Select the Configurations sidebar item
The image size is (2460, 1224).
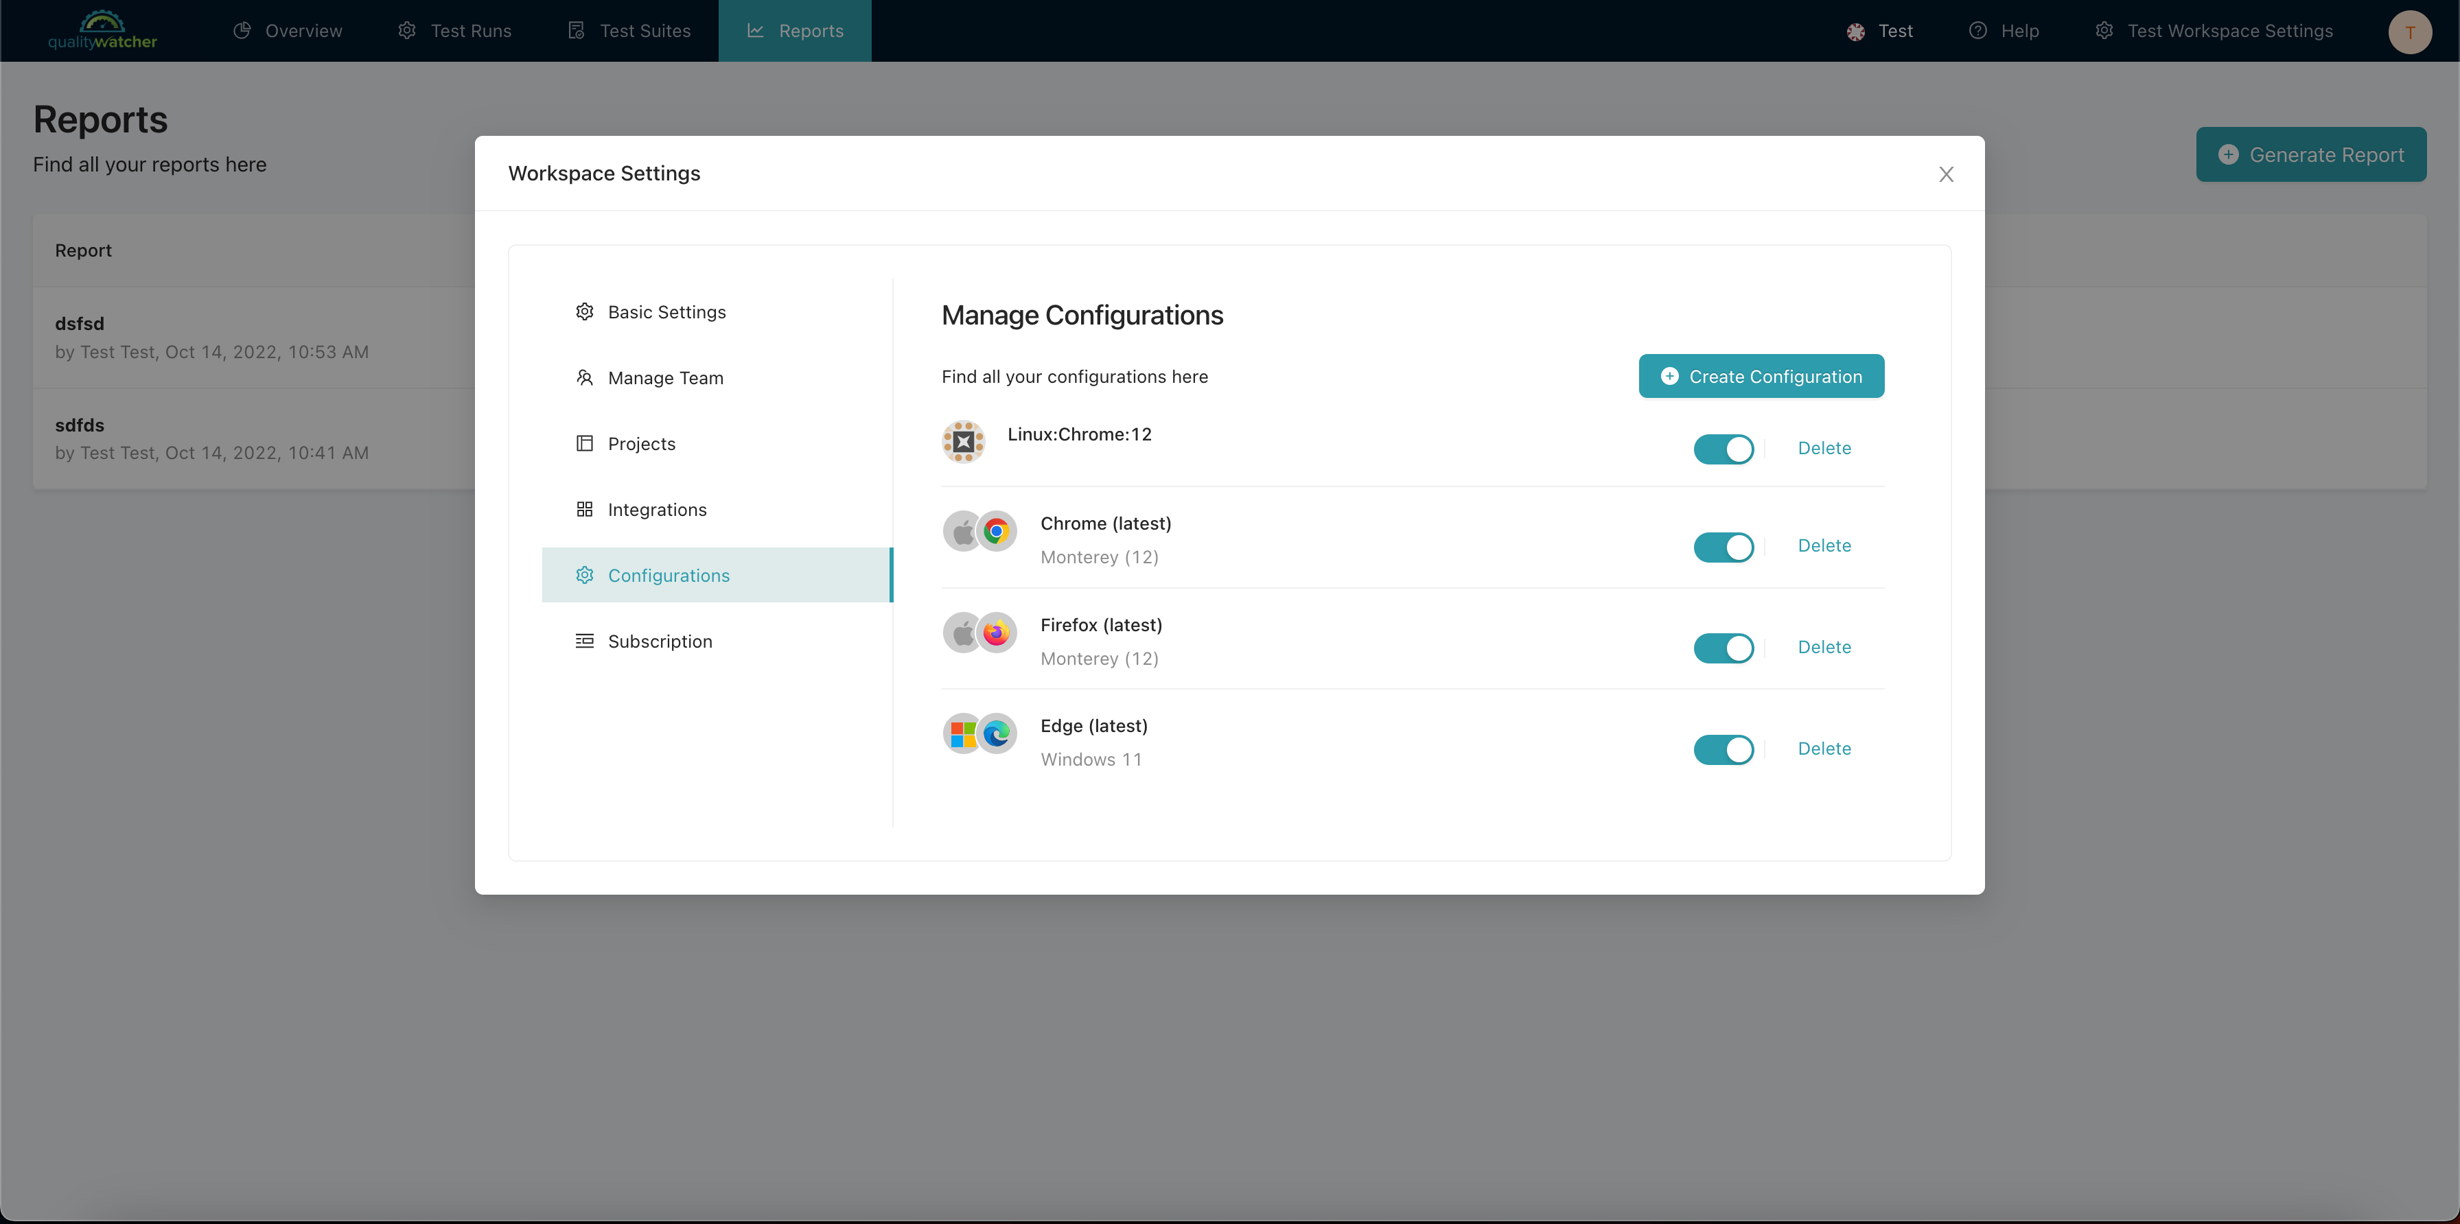[717, 575]
